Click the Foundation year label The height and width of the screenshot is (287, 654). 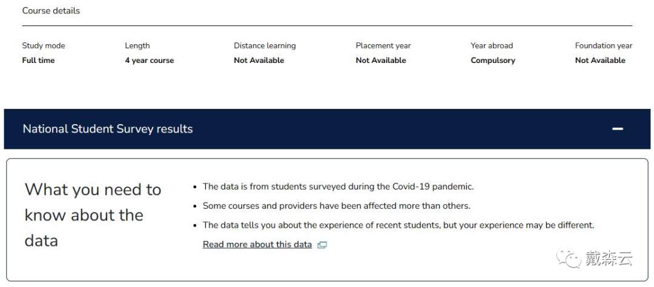pos(604,45)
